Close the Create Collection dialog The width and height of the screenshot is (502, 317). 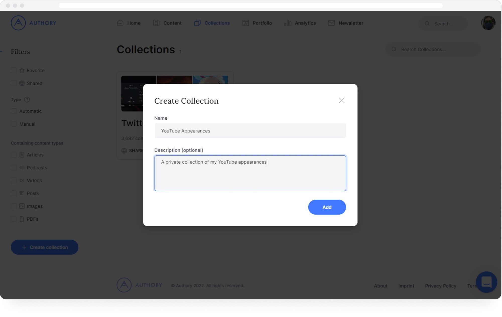point(342,100)
